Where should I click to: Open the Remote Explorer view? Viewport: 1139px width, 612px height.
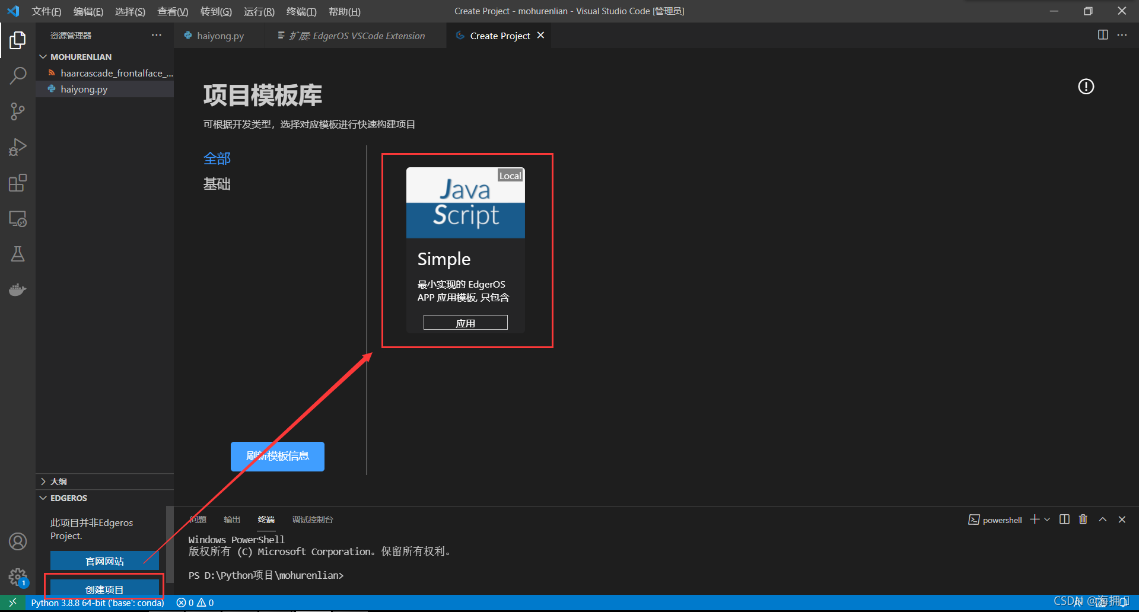(x=18, y=219)
